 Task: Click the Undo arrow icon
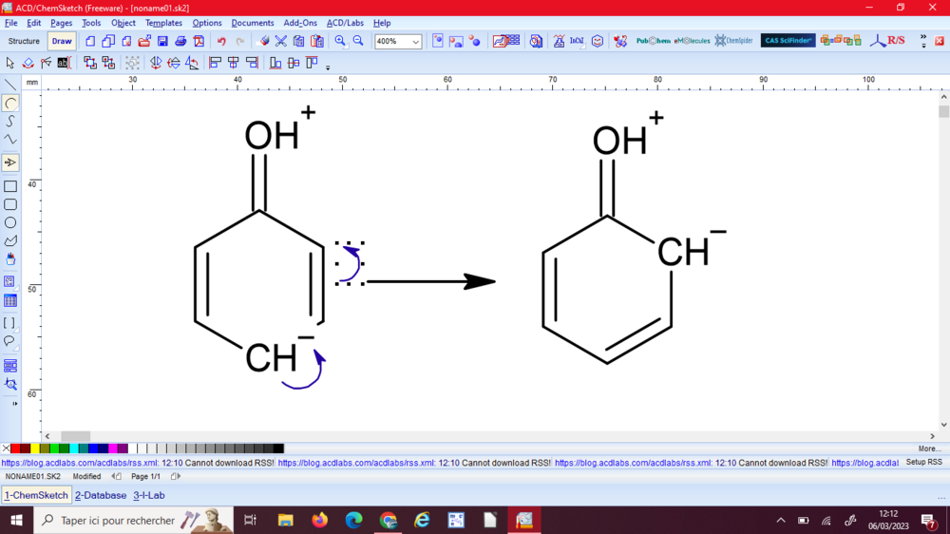tap(221, 41)
